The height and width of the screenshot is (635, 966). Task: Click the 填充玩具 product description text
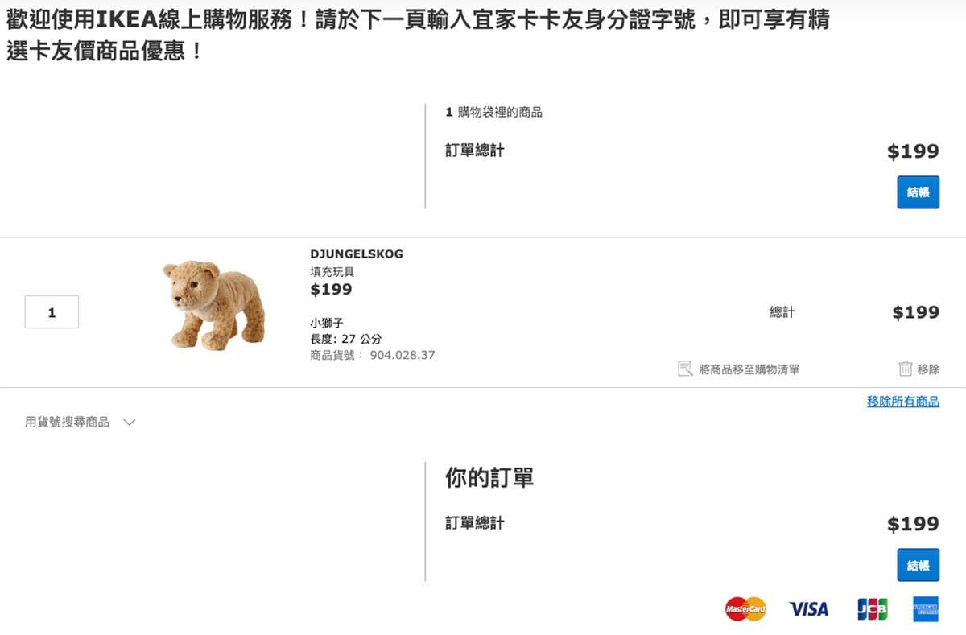tap(332, 272)
